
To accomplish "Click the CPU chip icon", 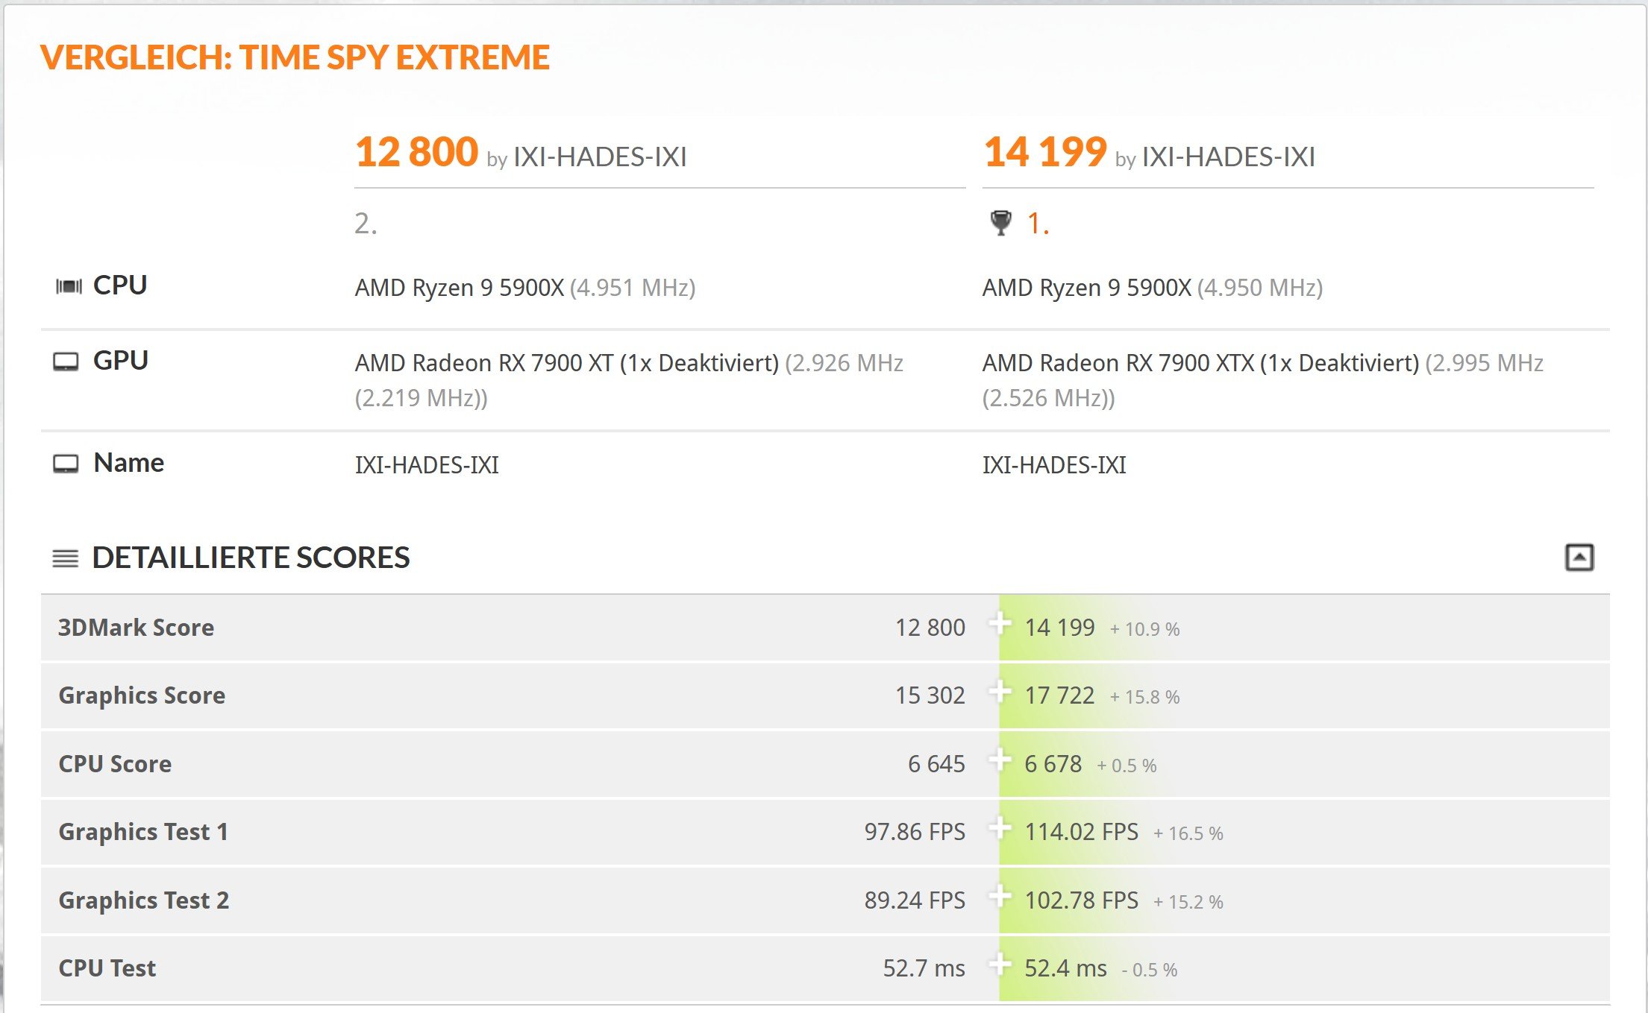I will point(69,286).
